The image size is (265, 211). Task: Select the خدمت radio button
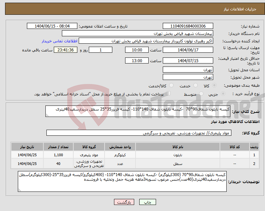(195, 85)
